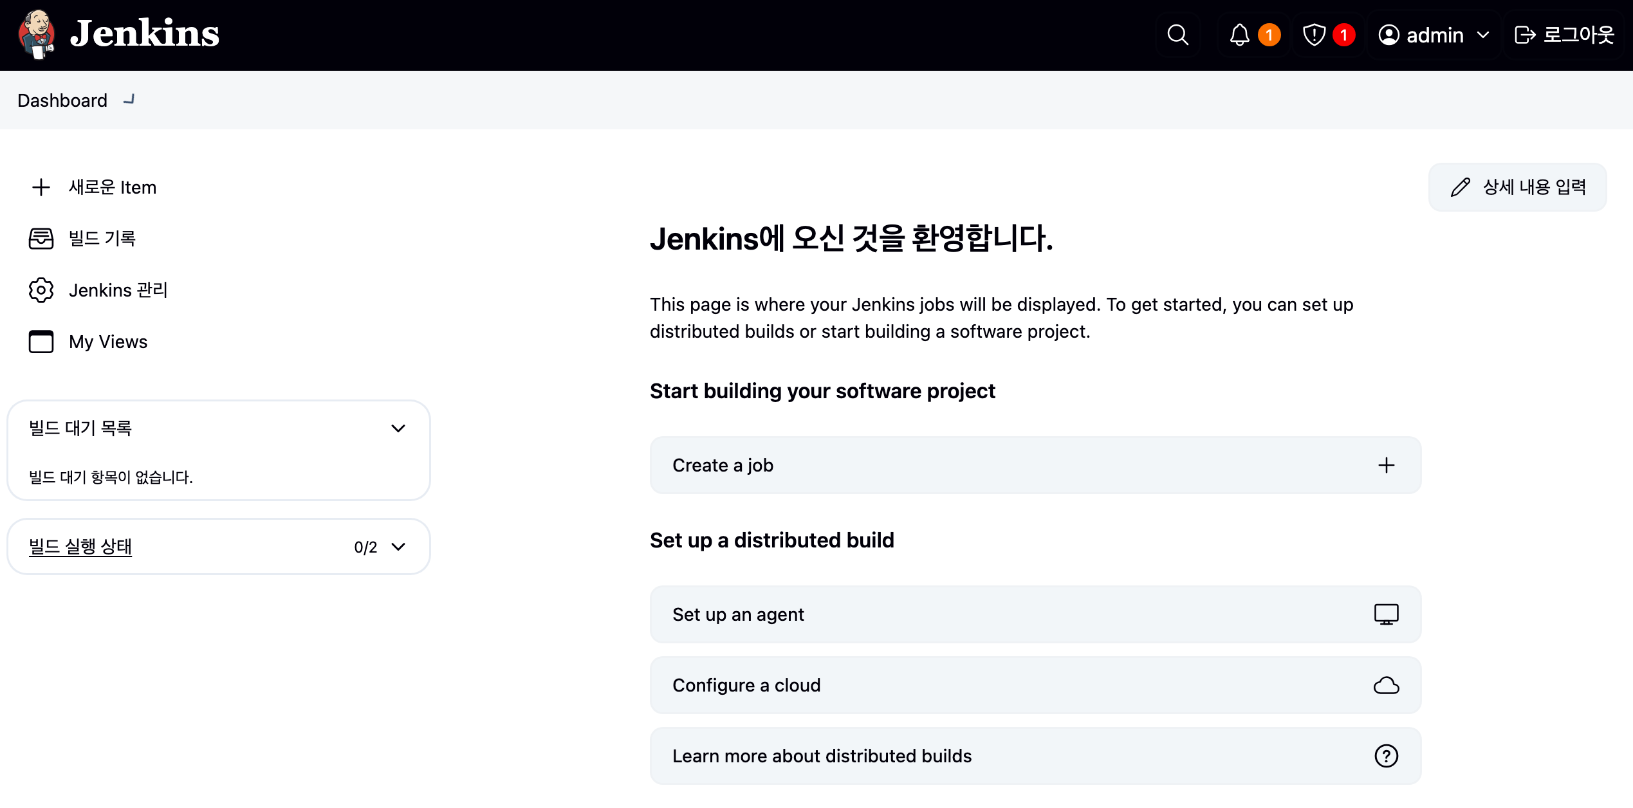Click the My Views window icon
This screenshot has height=808, width=1633.
41,342
